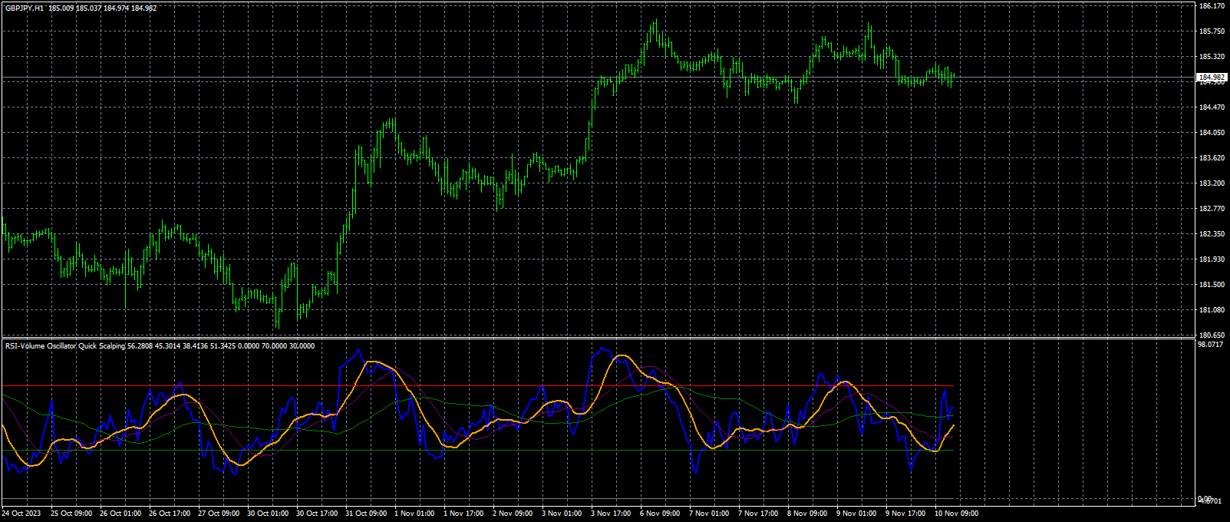This screenshot has width=1230, height=522.
Task: Click the 26 Oct 17:00 time label
Action: (170, 514)
